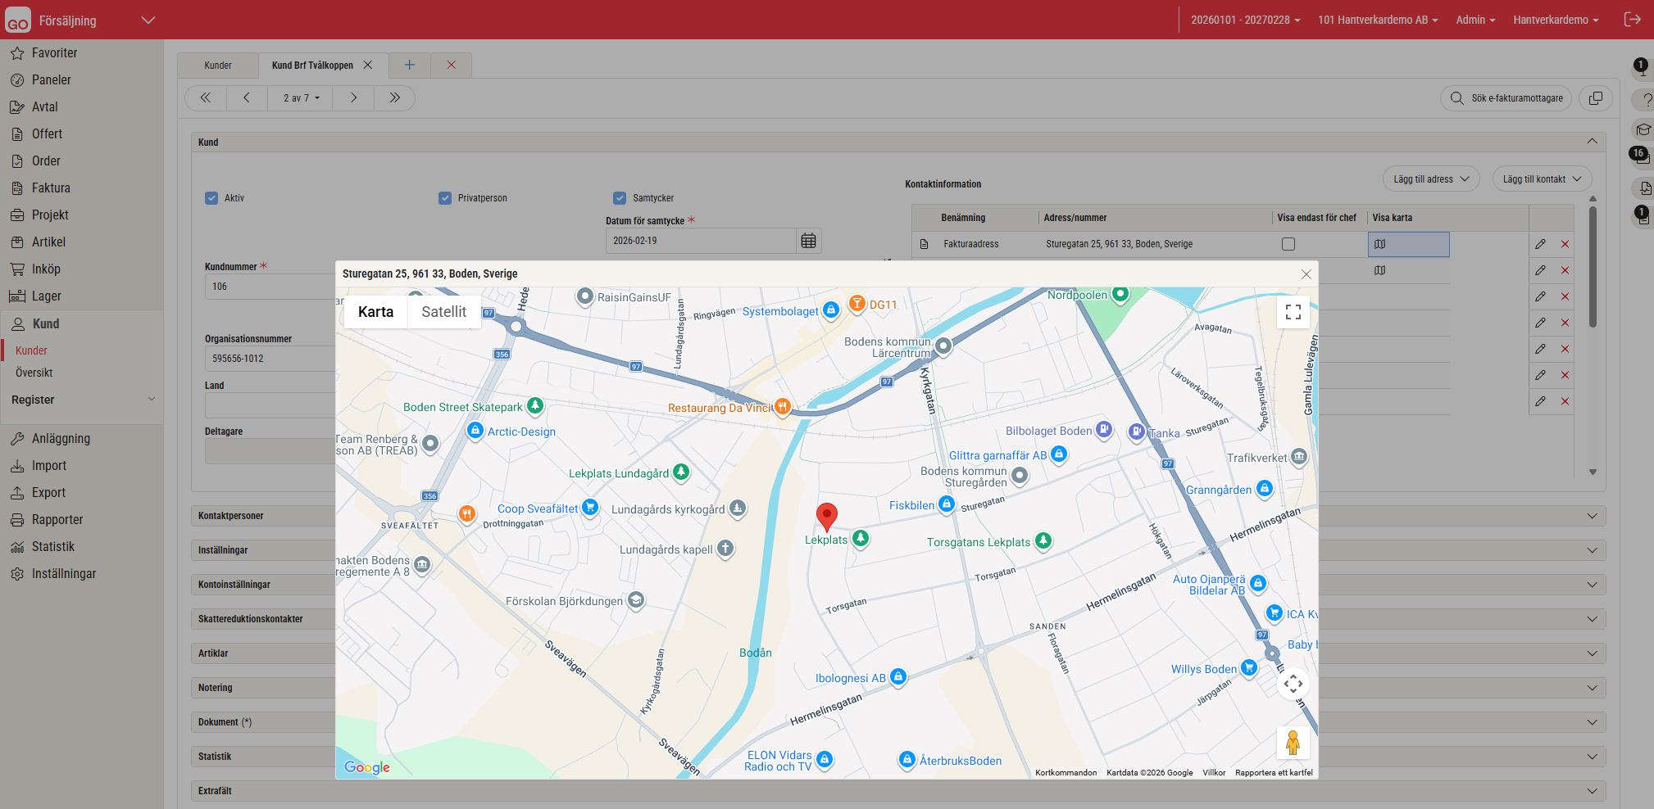Switch to the Kunder tab

[x=218, y=66]
